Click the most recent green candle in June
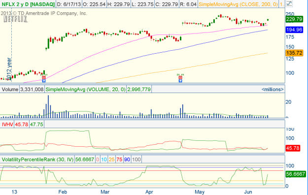This screenshot has width=308, height=195. tap(268, 20)
